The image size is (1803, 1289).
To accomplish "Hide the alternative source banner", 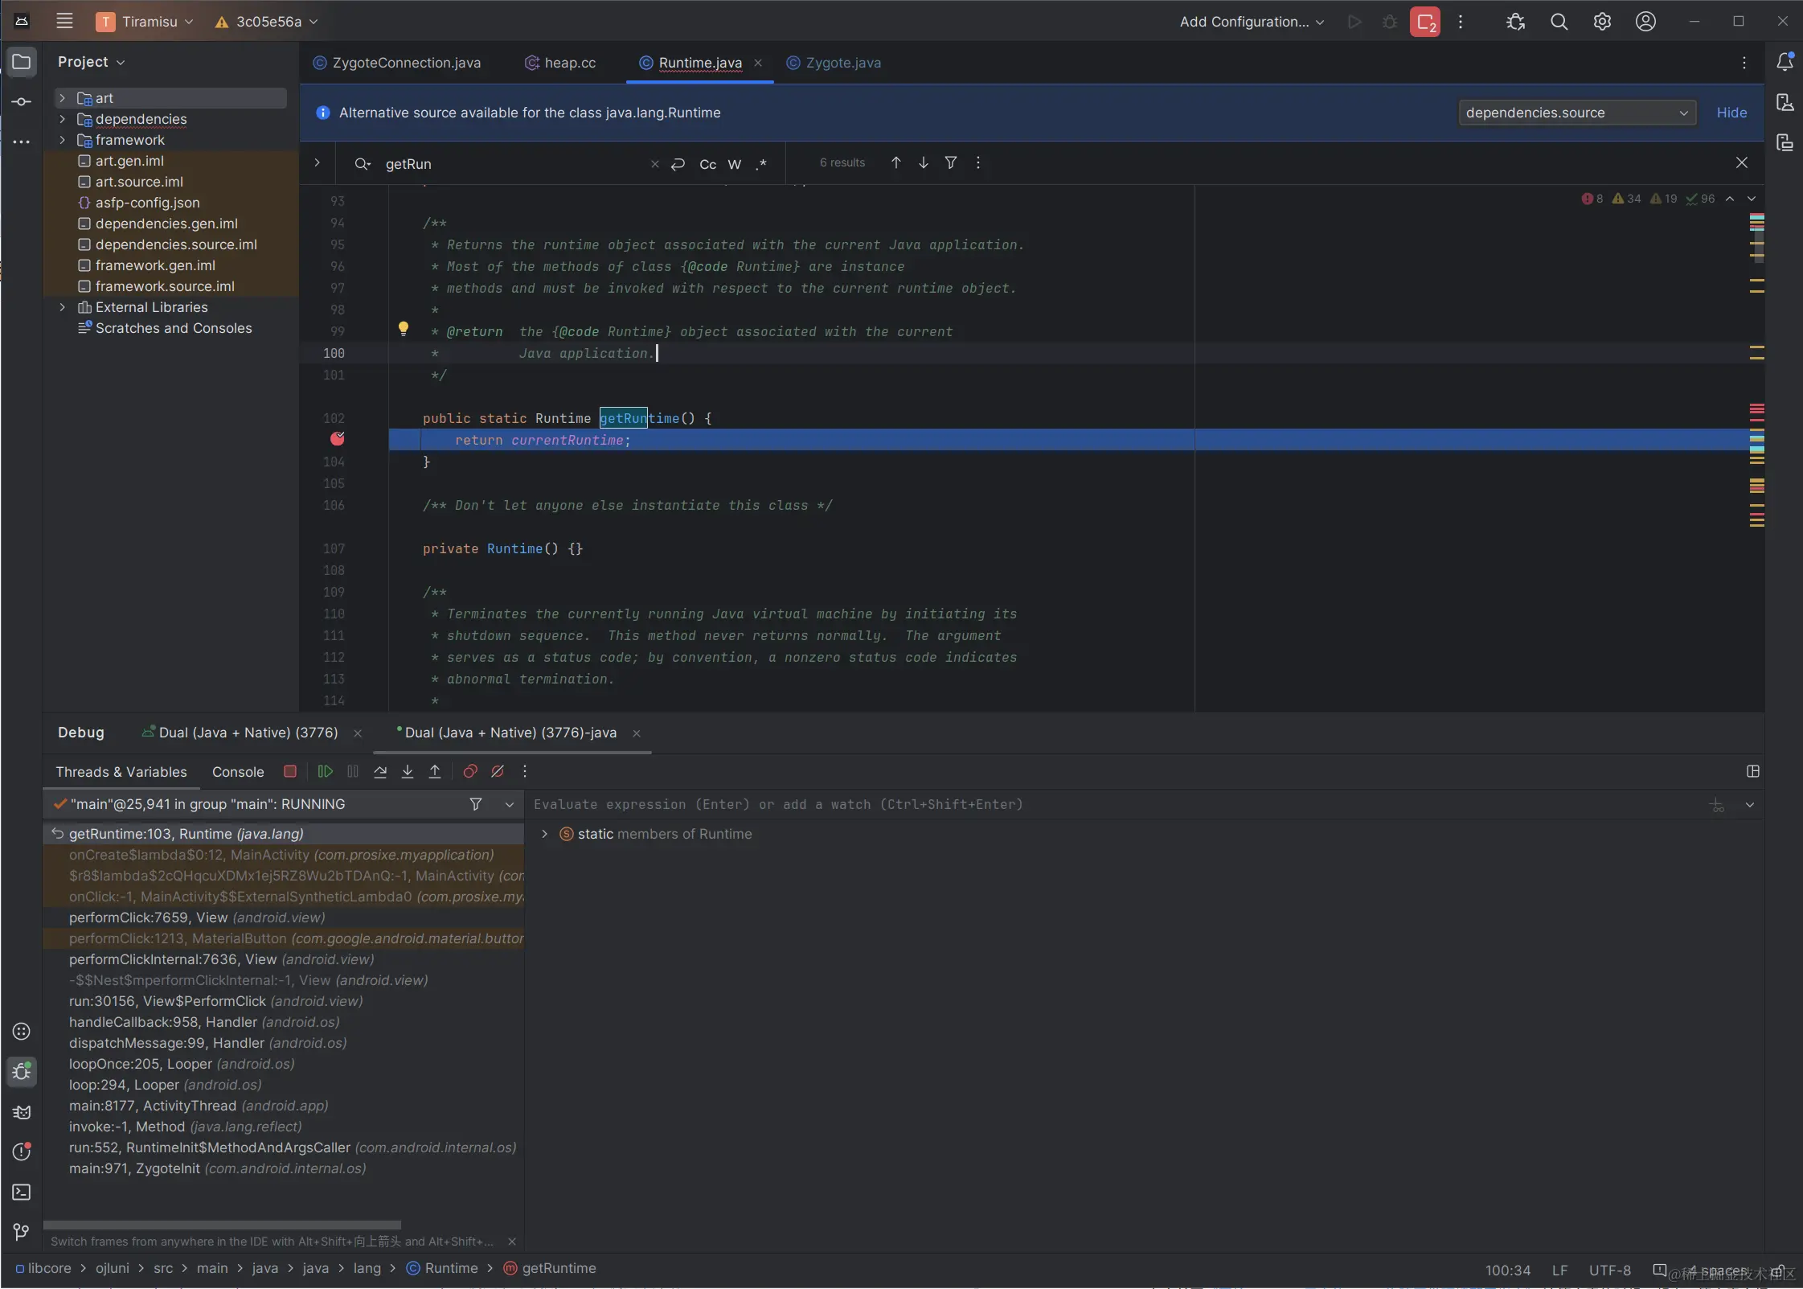I will (x=1731, y=113).
